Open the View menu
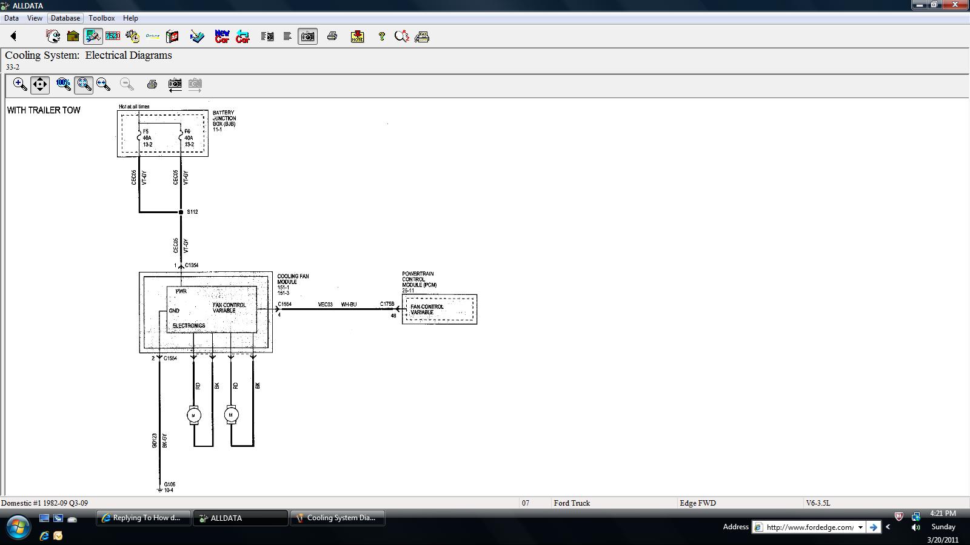Screen dimensions: 970x545 [x=35, y=18]
